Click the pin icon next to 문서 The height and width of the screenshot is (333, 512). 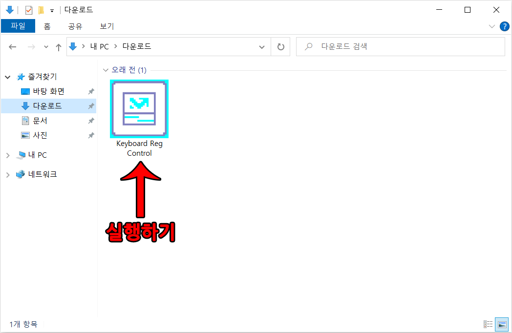[91, 121]
